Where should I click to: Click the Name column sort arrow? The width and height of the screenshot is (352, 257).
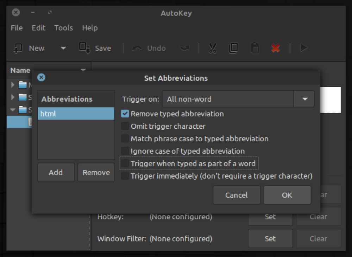(x=83, y=70)
